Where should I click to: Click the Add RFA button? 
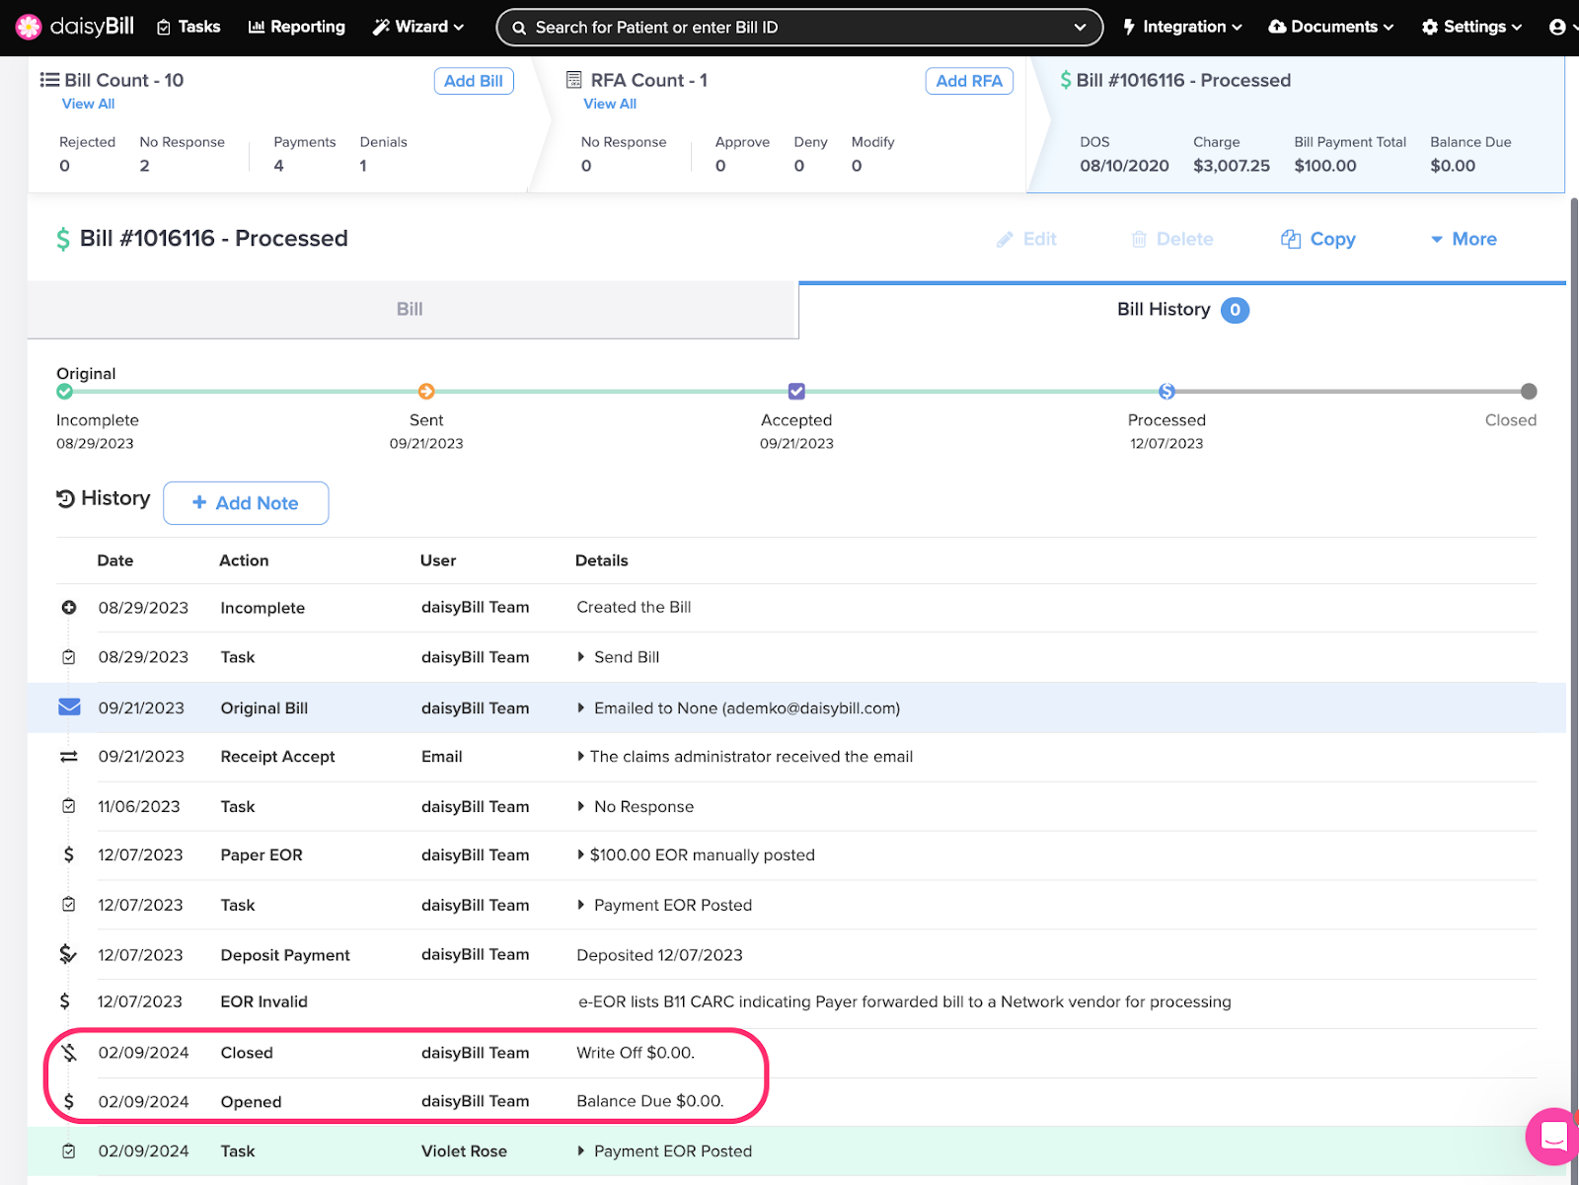coord(968,81)
